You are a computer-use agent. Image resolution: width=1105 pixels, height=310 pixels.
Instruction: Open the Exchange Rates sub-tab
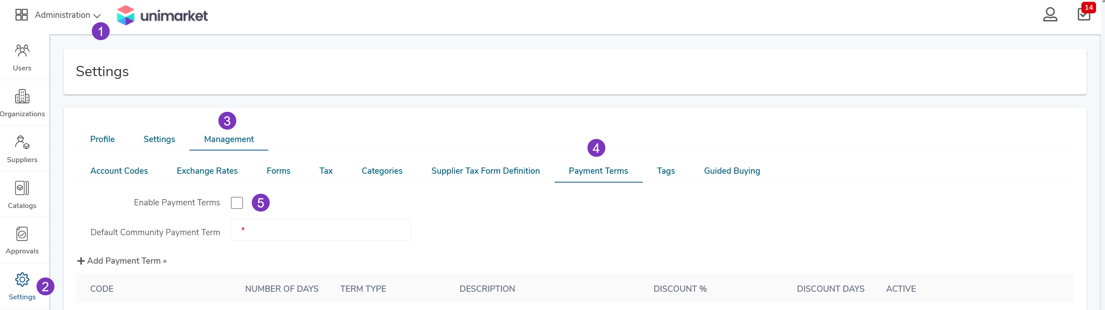207,171
